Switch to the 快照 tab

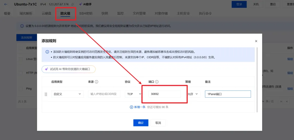105,14
